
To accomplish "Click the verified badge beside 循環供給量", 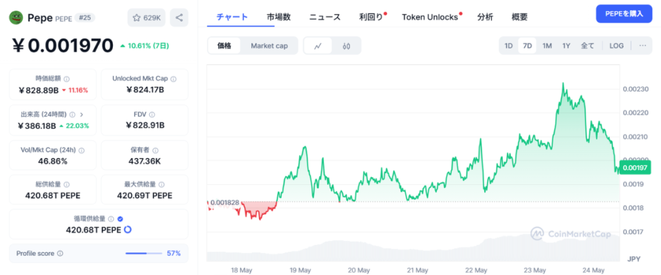I will [x=120, y=219].
